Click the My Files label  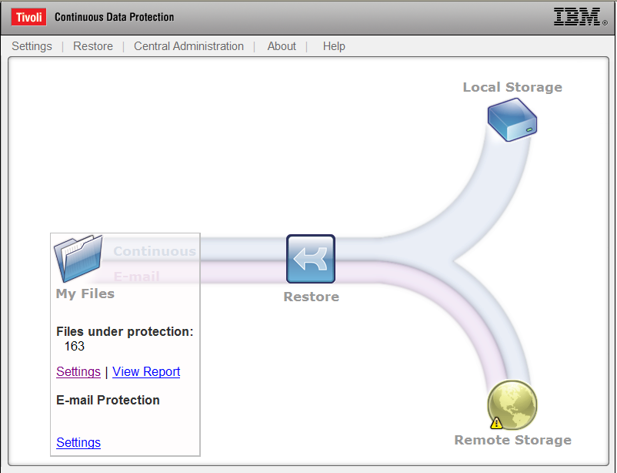pos(85,294)
